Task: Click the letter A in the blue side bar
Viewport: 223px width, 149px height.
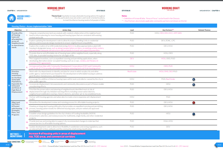Action: 9,45
